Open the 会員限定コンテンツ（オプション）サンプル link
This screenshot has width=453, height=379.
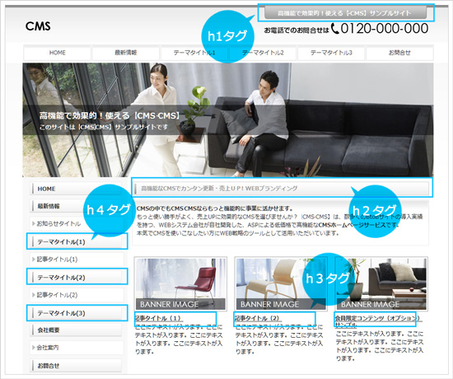tap(377, 321)
